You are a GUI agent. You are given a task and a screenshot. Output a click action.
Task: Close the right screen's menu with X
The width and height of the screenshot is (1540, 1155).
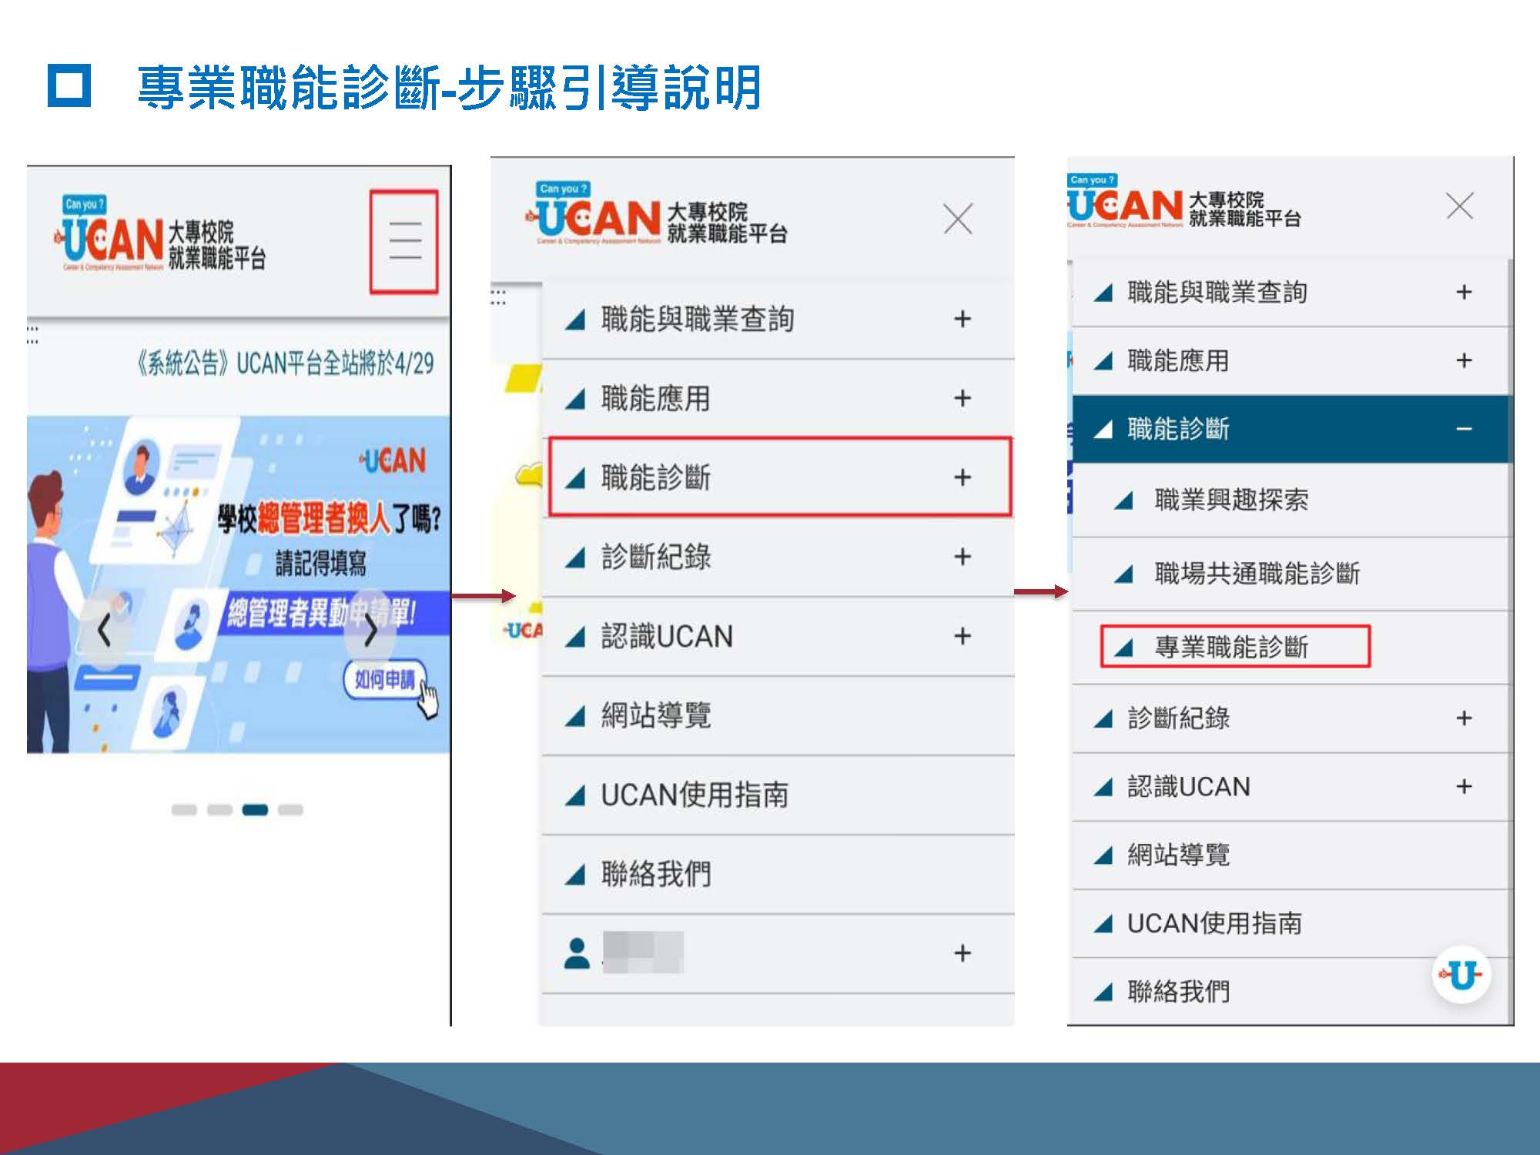tap(1460, 206)
